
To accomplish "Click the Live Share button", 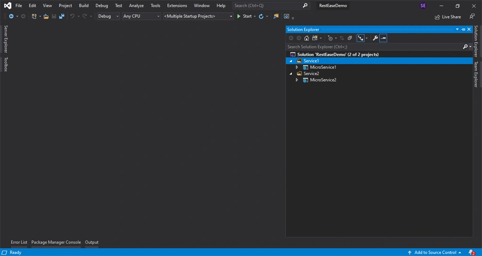I will point(448,17).
